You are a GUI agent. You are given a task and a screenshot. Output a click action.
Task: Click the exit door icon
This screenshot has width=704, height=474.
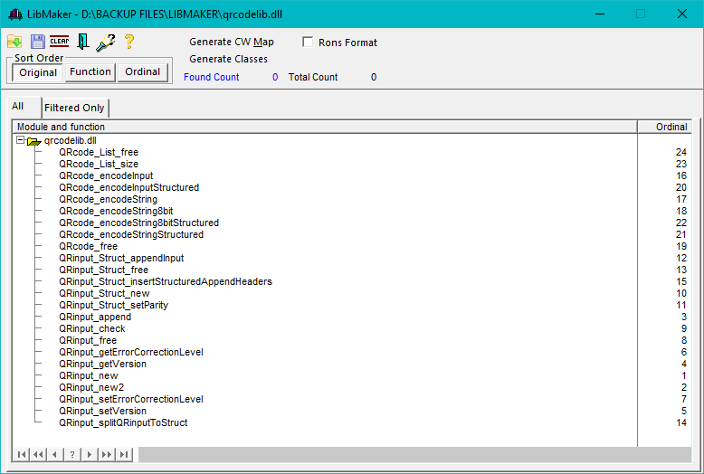pyautogui.click(x=82, y=42)
